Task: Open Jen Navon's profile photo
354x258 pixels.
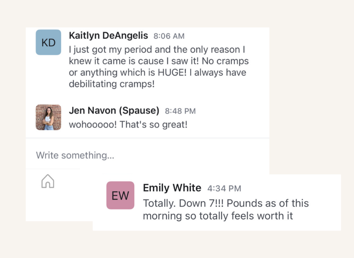Action: pyautogui.click(x=48, y=117)
